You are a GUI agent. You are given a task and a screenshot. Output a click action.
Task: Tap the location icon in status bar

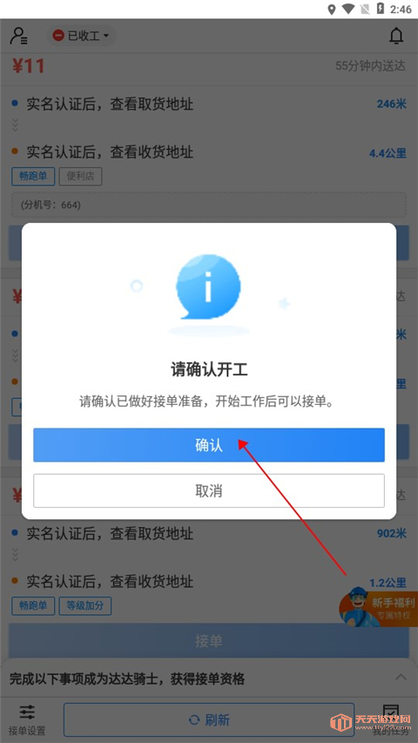[332, 9]
